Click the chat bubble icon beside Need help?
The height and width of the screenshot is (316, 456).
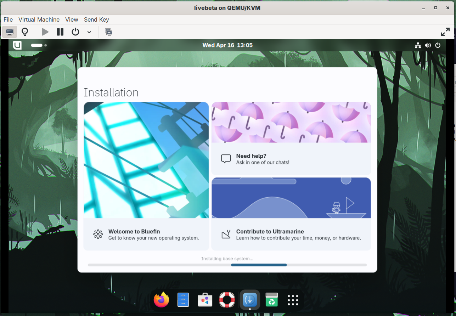coord(226,159)
